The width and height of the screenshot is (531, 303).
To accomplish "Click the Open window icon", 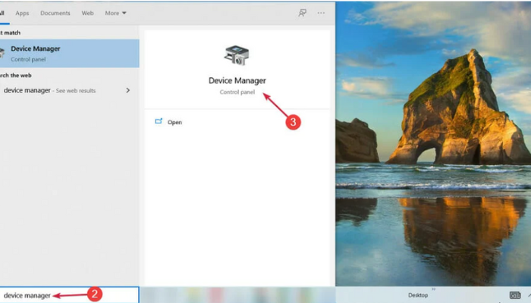I will 159,121.
